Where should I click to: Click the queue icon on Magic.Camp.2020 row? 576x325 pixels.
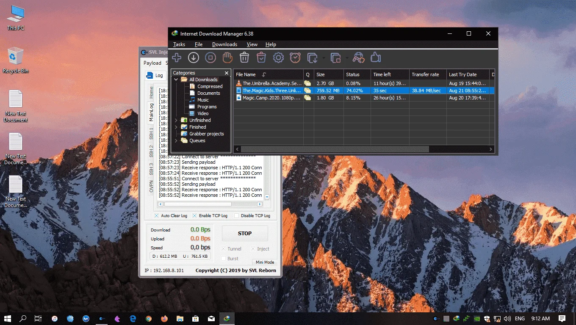click(x=307, y=98)
